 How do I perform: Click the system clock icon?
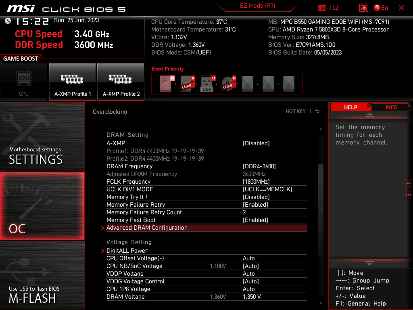8,21
